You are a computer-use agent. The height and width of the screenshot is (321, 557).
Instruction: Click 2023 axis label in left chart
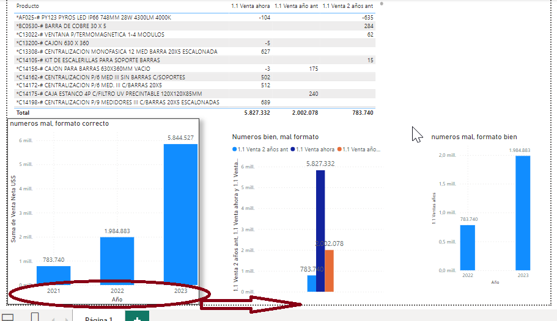(x=180, y=291)
